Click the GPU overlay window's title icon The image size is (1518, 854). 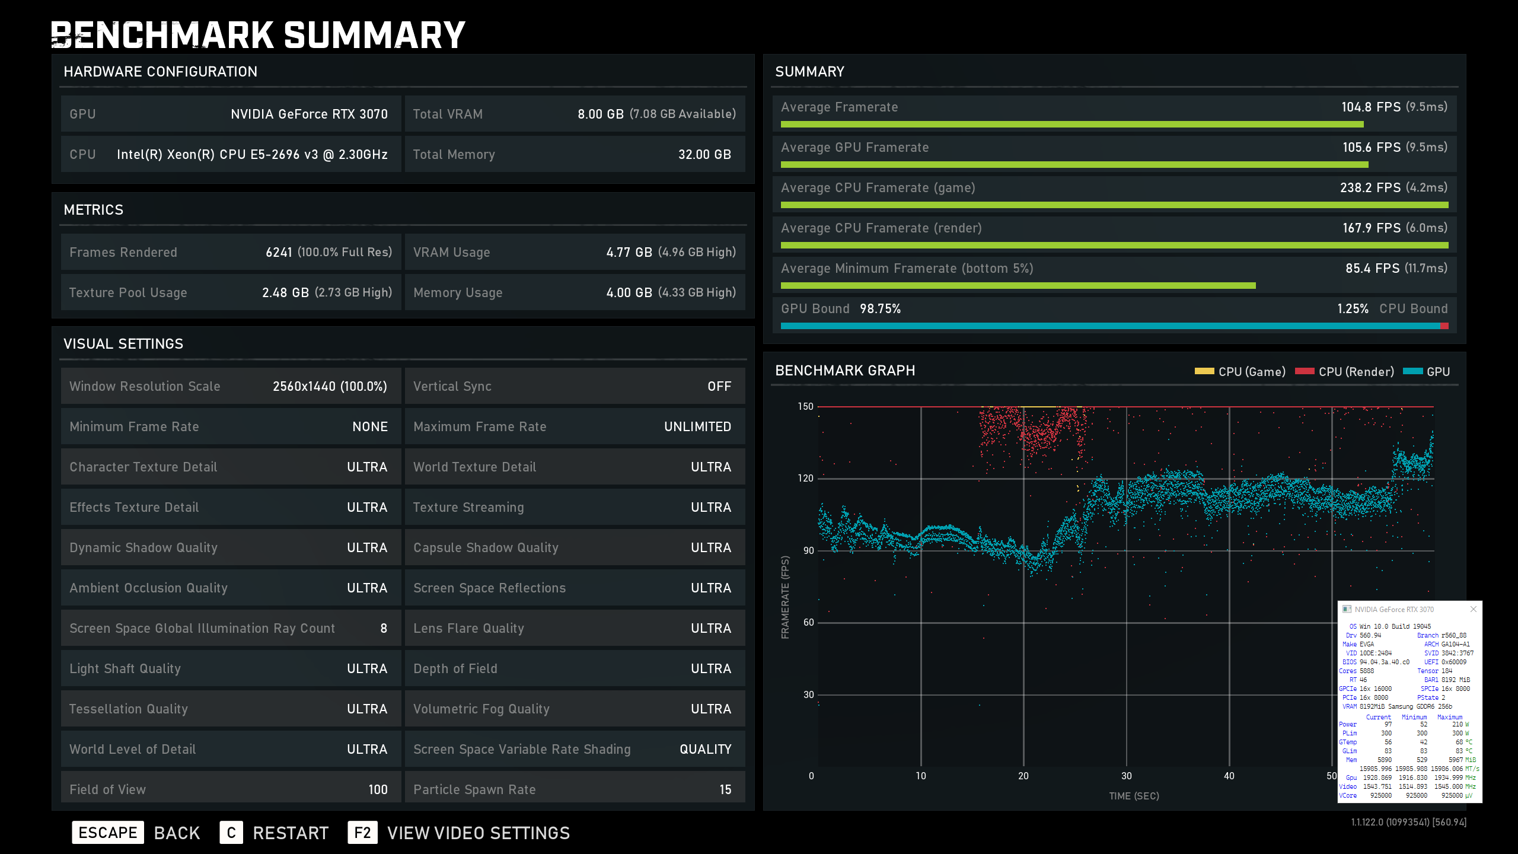tap(1347, 609)
